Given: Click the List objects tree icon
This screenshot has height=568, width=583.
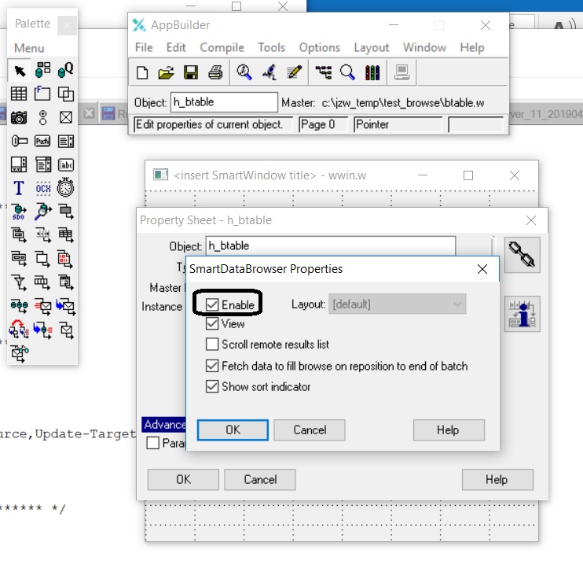Looking at the screenshot, I should [324, 72].
